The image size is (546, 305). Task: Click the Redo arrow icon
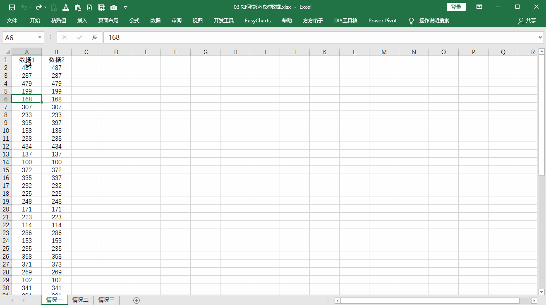coord(39,7)
